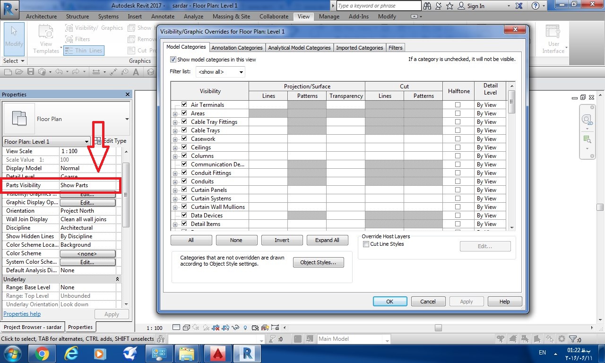Click the Text (A) quick-access icon
This screenshot has height=363, width=605.
coord(136,72)
